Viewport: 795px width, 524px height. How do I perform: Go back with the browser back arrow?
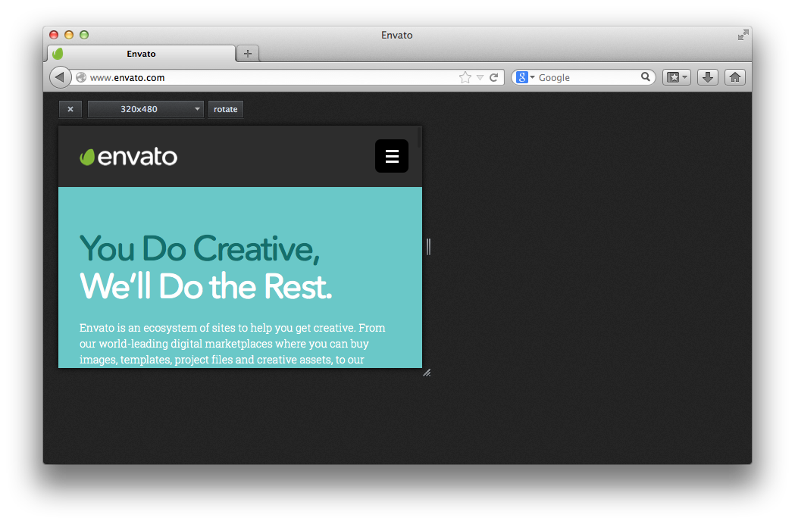(x=60, y=77)
